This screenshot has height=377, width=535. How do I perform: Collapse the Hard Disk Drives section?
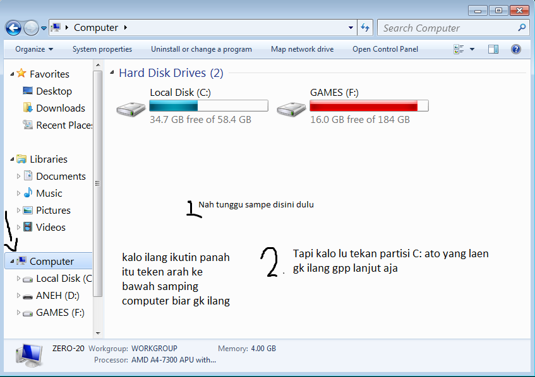[112, 72]
